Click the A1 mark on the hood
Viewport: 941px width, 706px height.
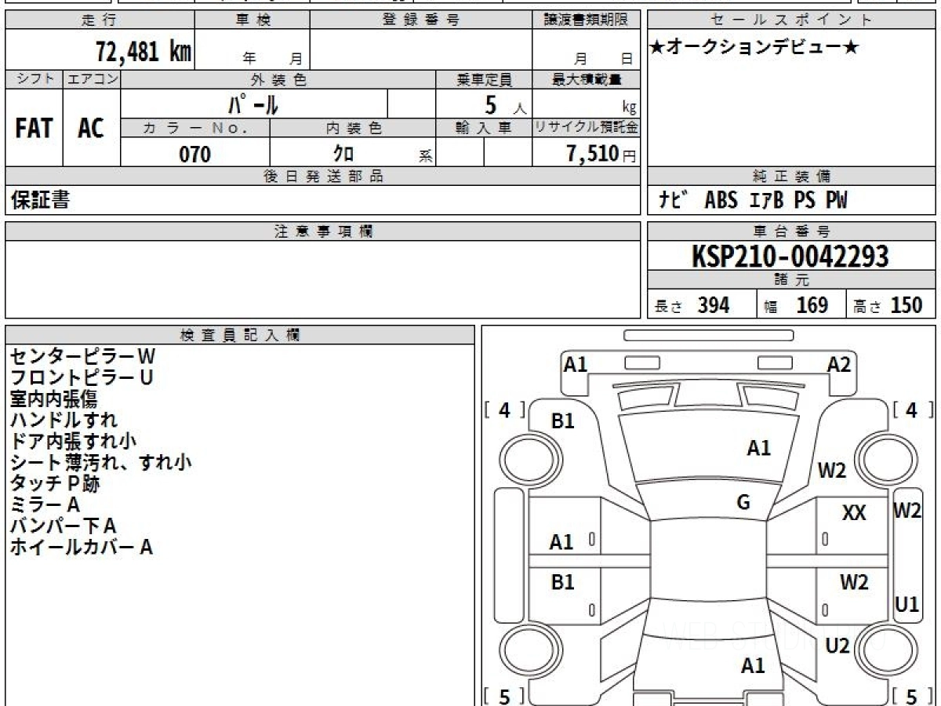tap(758, 448)
